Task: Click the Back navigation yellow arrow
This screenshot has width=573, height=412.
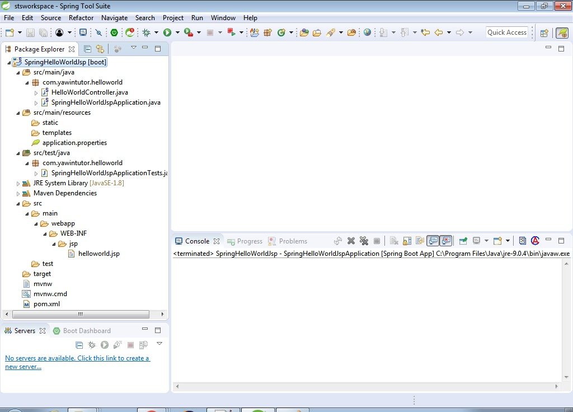Action: click(x=439, y=32)
